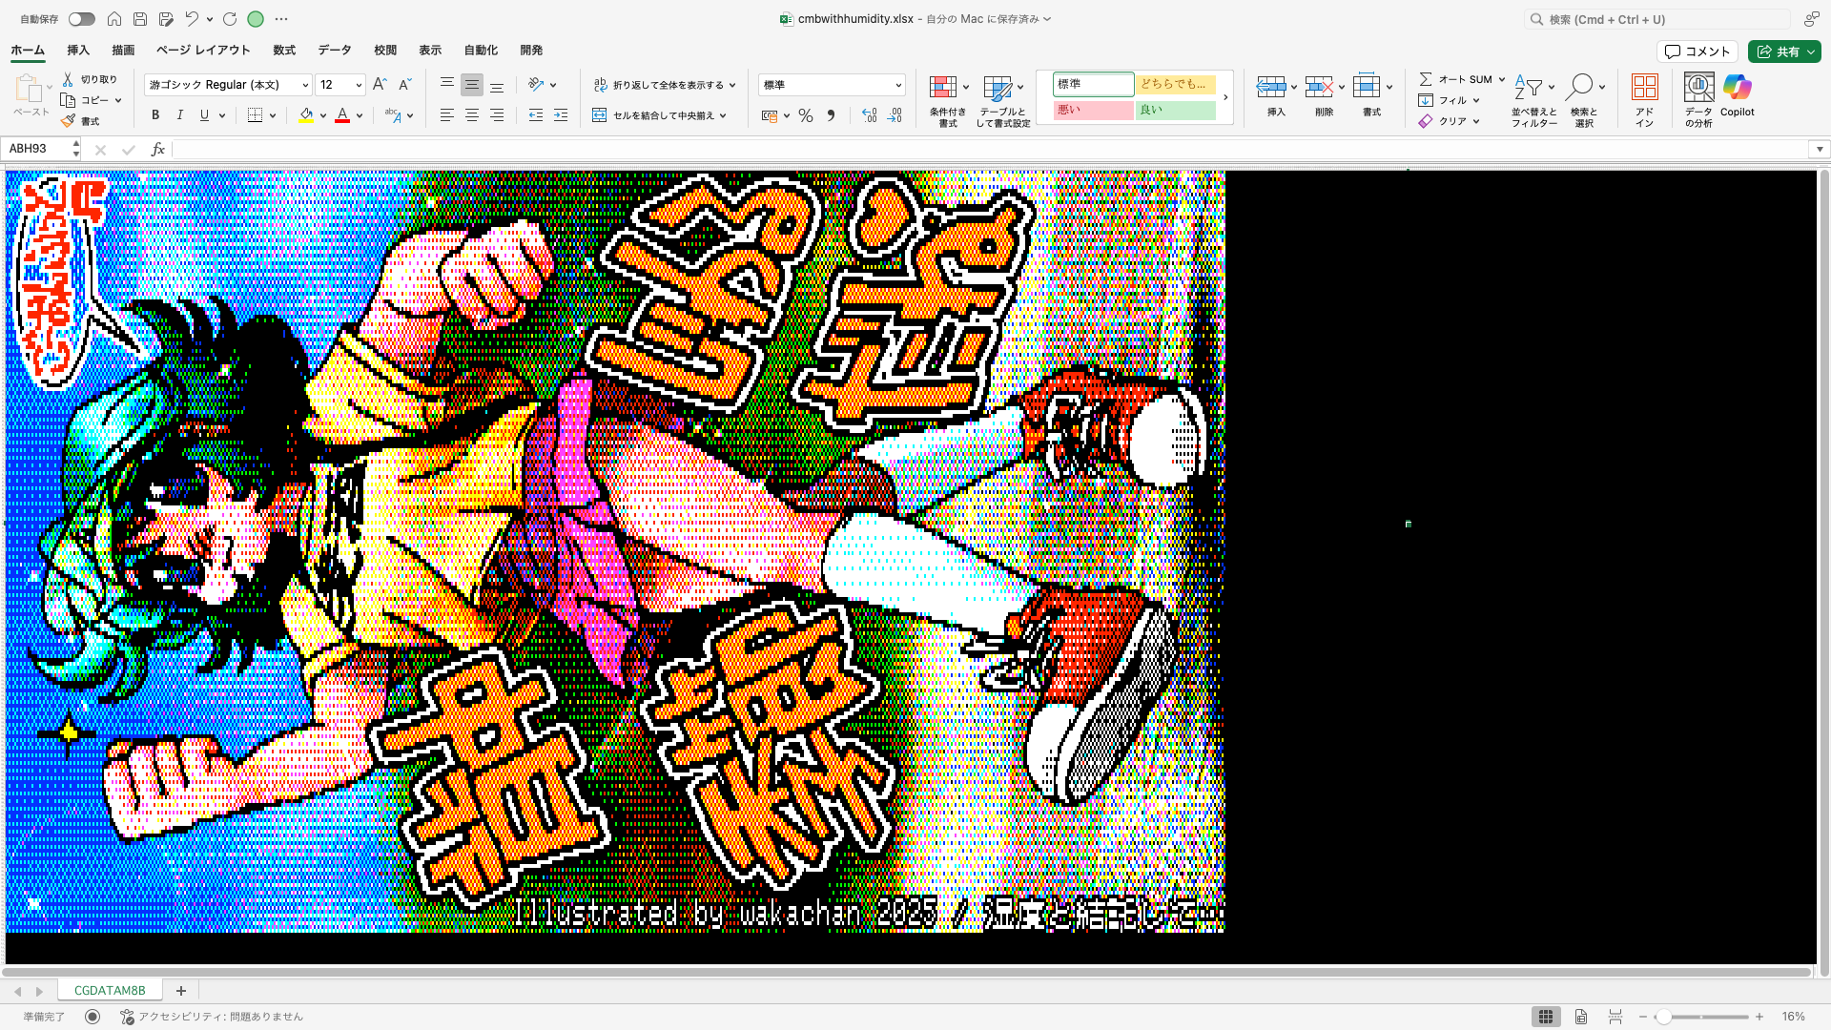This screenshot has height=1030, width=1831.
Task: Open the ホーム ribbon tab
Action: pyautogui.click(x=28, y=51)
